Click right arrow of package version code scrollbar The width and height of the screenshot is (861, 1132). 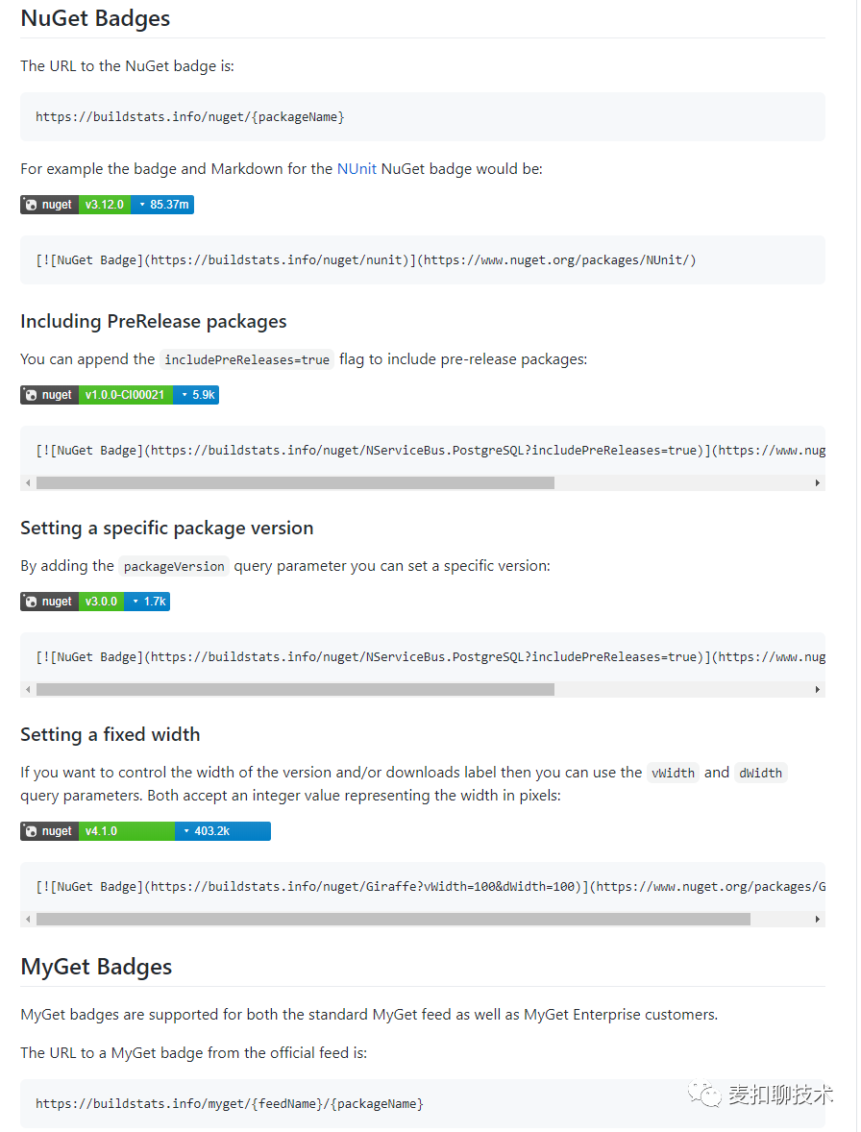[817, 689]
